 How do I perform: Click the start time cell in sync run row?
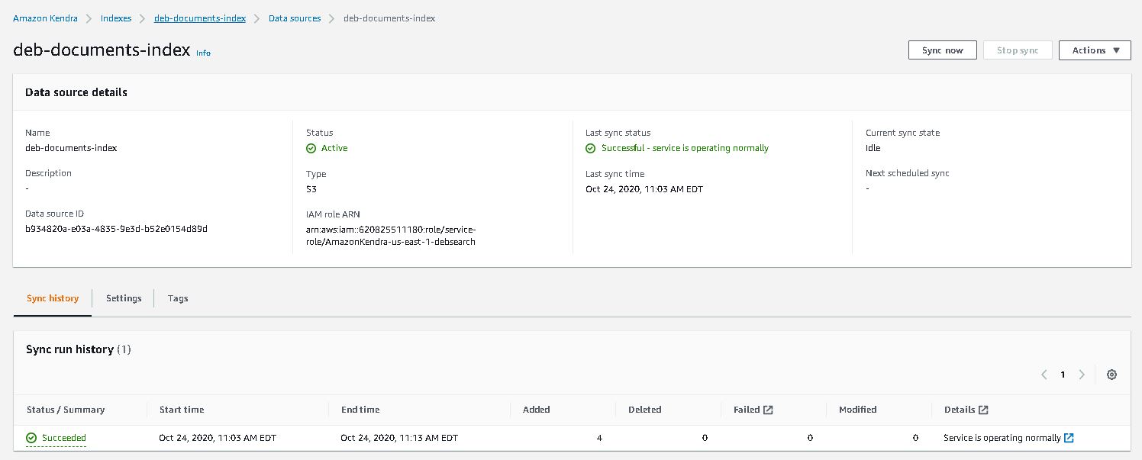coord(218,438)
